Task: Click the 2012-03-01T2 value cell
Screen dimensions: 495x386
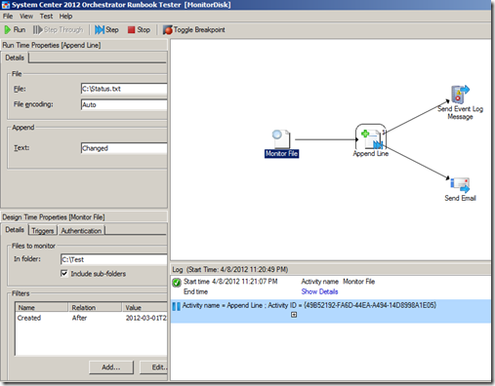Action: (x=145, y=318)
